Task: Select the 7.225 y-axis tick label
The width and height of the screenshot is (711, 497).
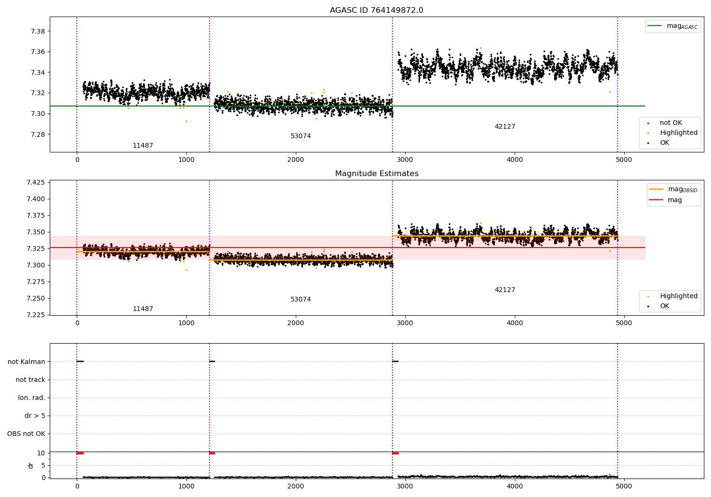Action: tap(36, 315)
